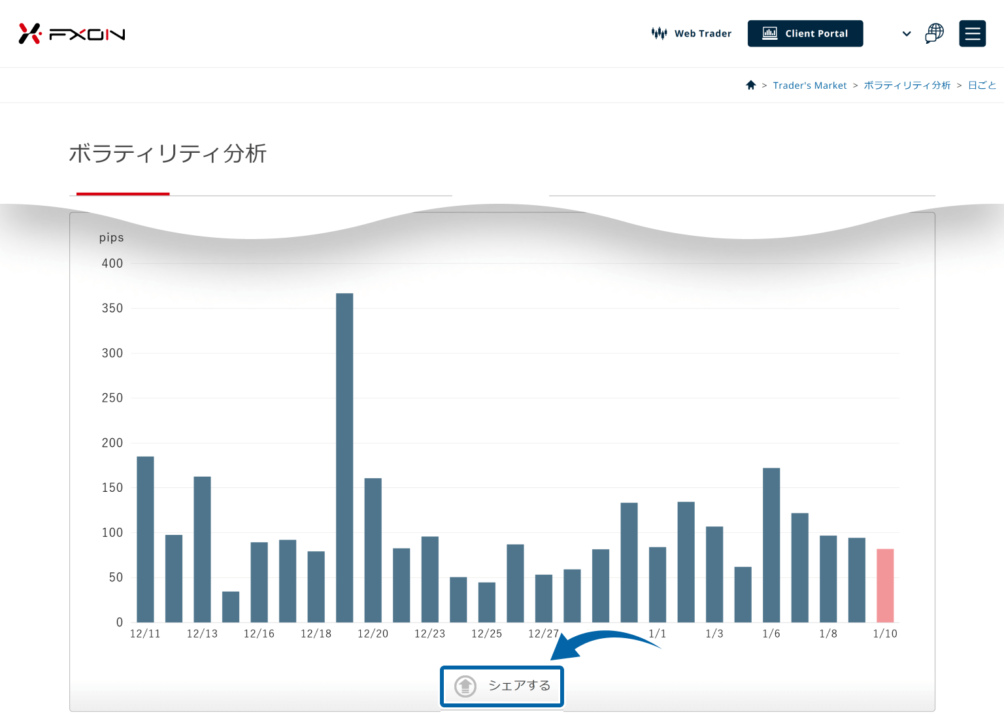Click the 400 y-axis label
1004x725 pixels.
coord(112,263)
